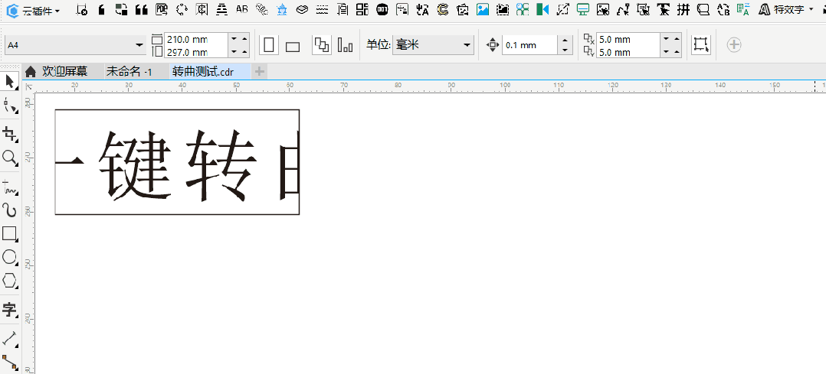Click the A-to-B conversion arrows icon

(x=723, y=9)
